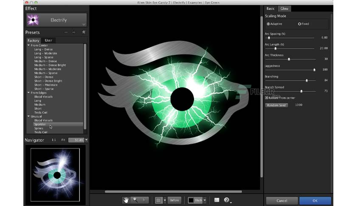The height and width of the screenshot is (206, 355).
Task: Select the Long – Dense preset
Action: tap(43, 49)
